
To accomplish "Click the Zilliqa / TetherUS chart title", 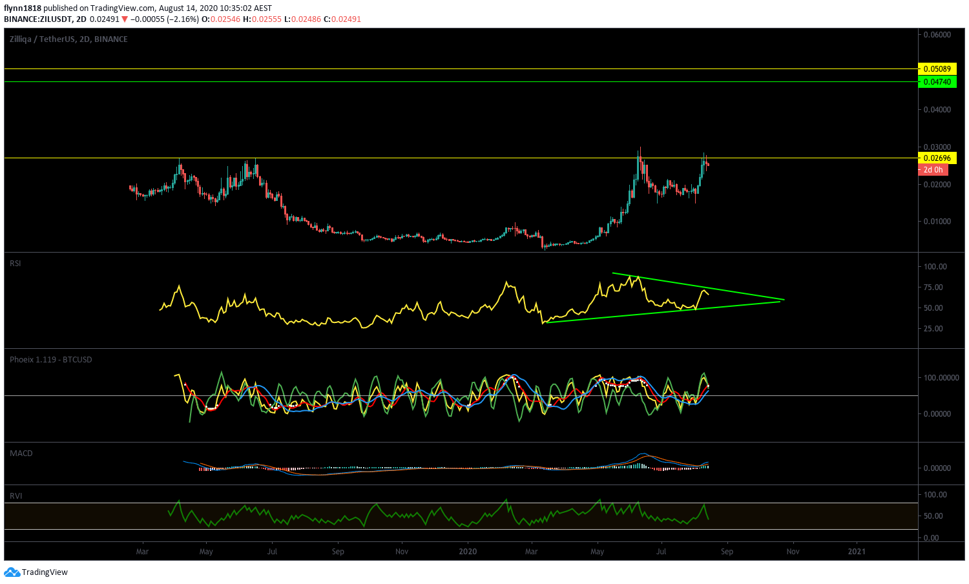I will pos(68,39).
